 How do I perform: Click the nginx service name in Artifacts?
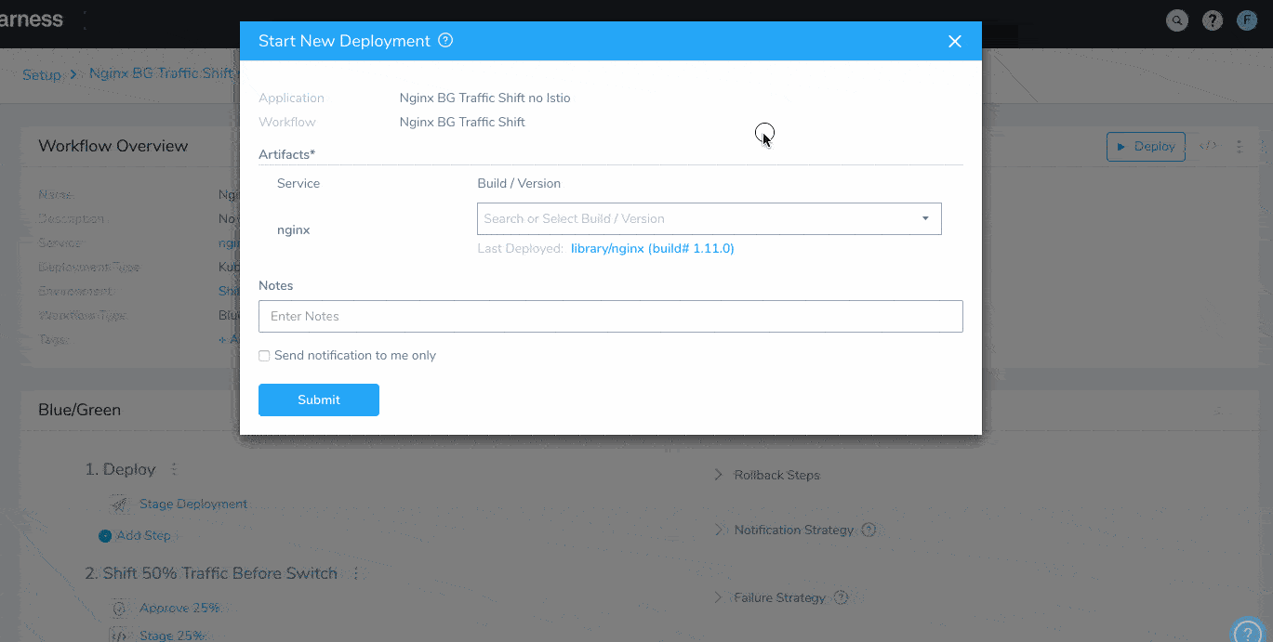click(x=294, y=229)
